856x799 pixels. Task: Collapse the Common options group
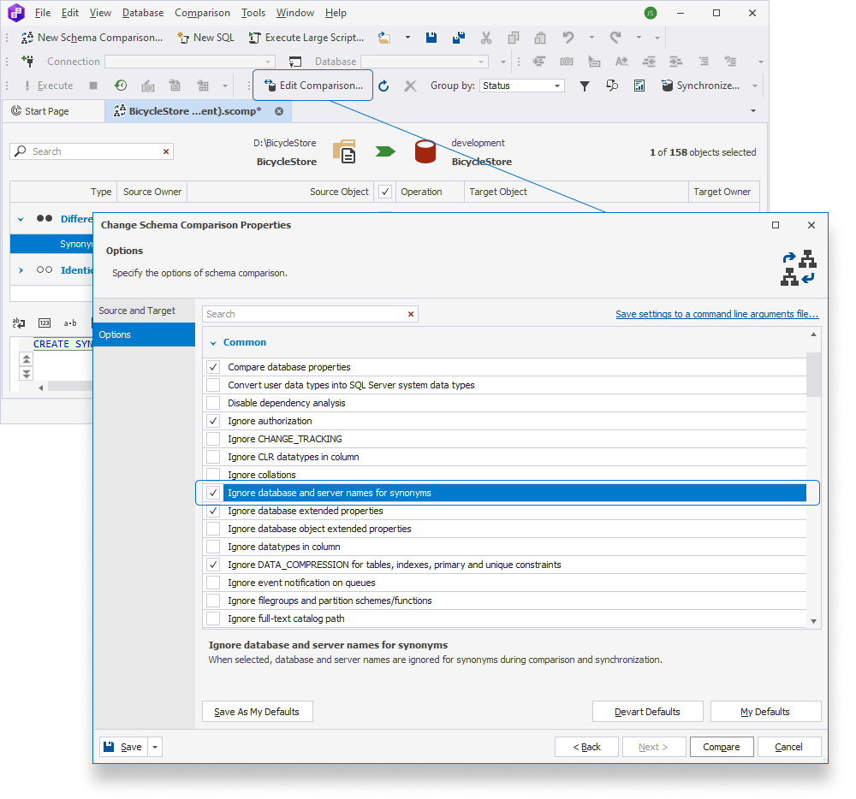click(213, 343)
